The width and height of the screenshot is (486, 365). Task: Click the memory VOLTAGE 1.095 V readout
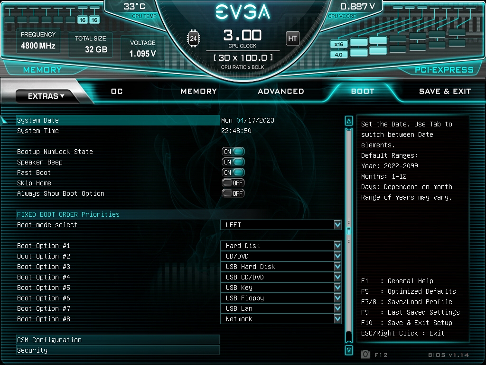pyautogui.click(x=142, y=49)
